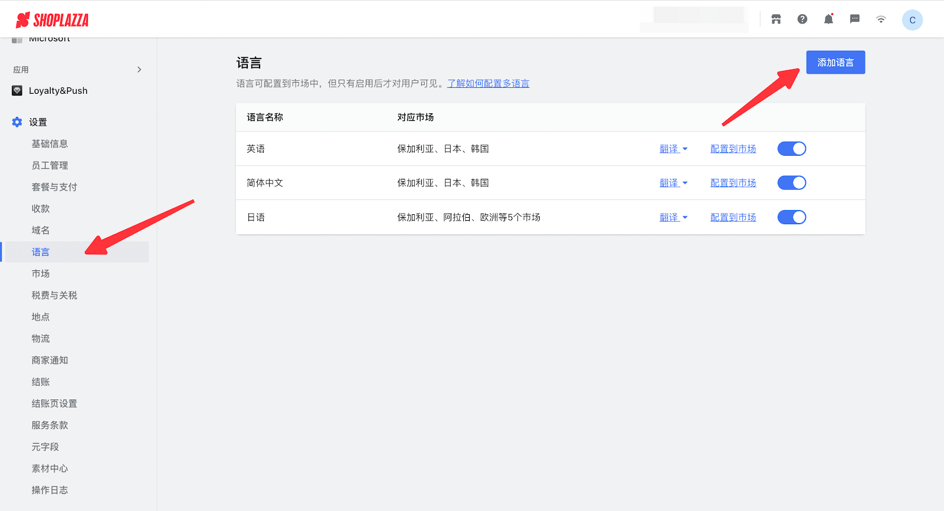
Task: Expand the 应用 section chevron
Action: tap(139, 70)
